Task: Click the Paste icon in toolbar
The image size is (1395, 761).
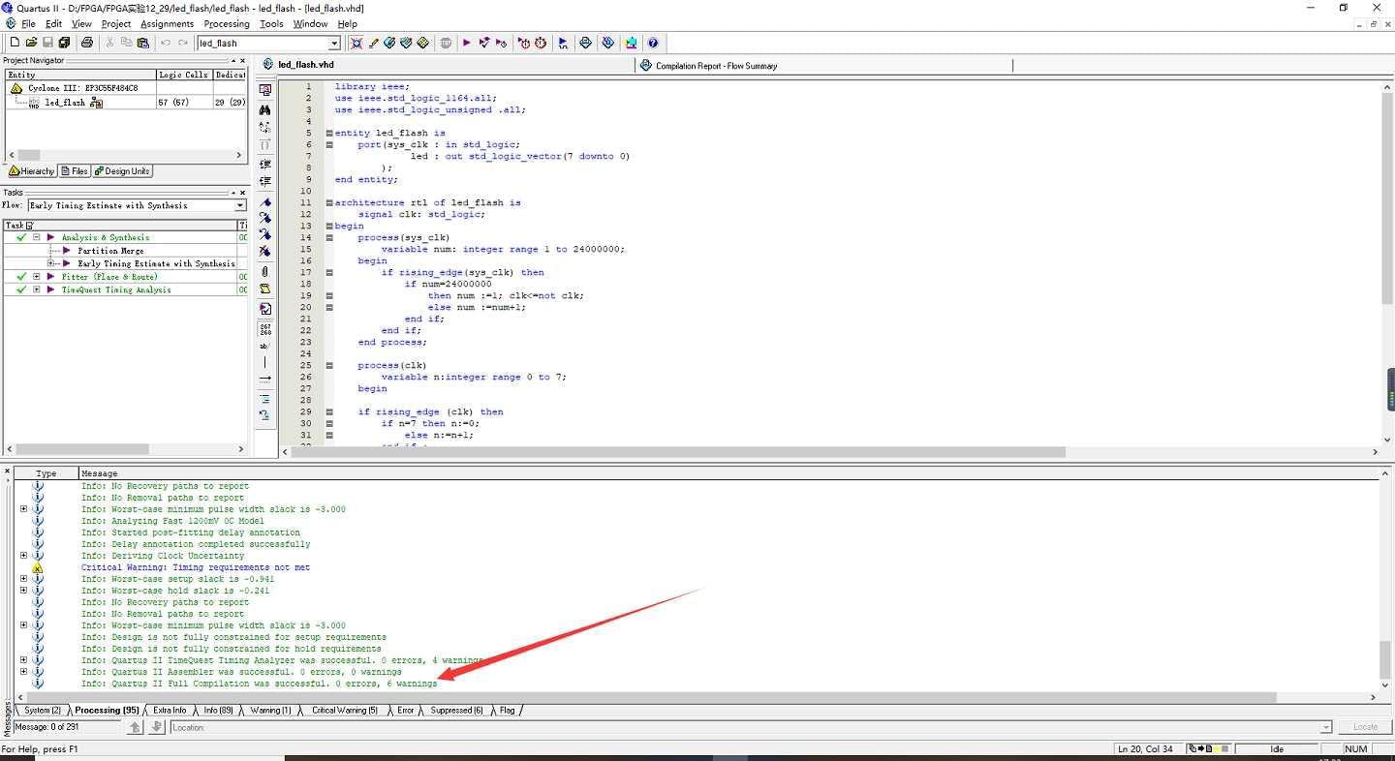Action: pyautogui.click(x=143, y=43)
